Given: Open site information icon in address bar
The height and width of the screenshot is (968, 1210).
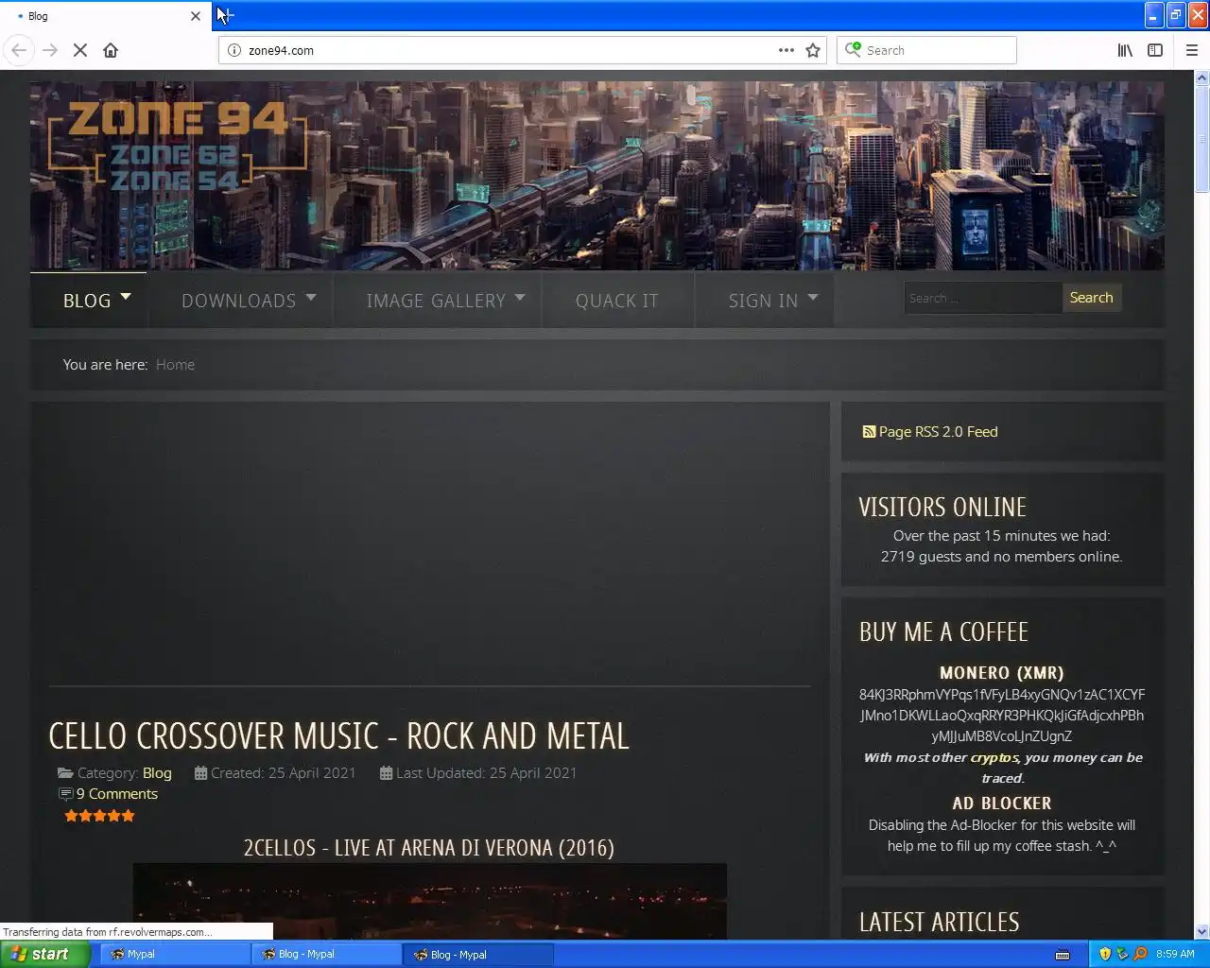Looking at the screenshot, I should click(234, 50).
